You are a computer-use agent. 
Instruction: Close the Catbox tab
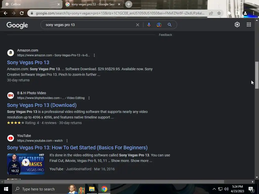pos(59,4)
